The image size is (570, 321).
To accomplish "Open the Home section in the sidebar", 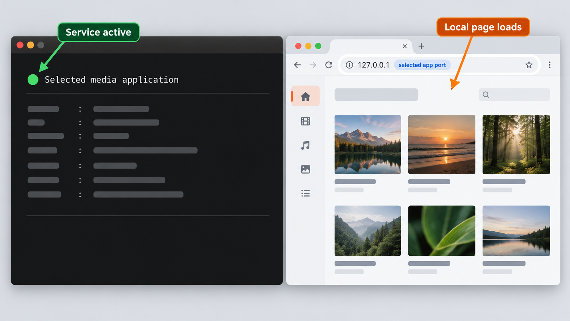I will point(305,96).
